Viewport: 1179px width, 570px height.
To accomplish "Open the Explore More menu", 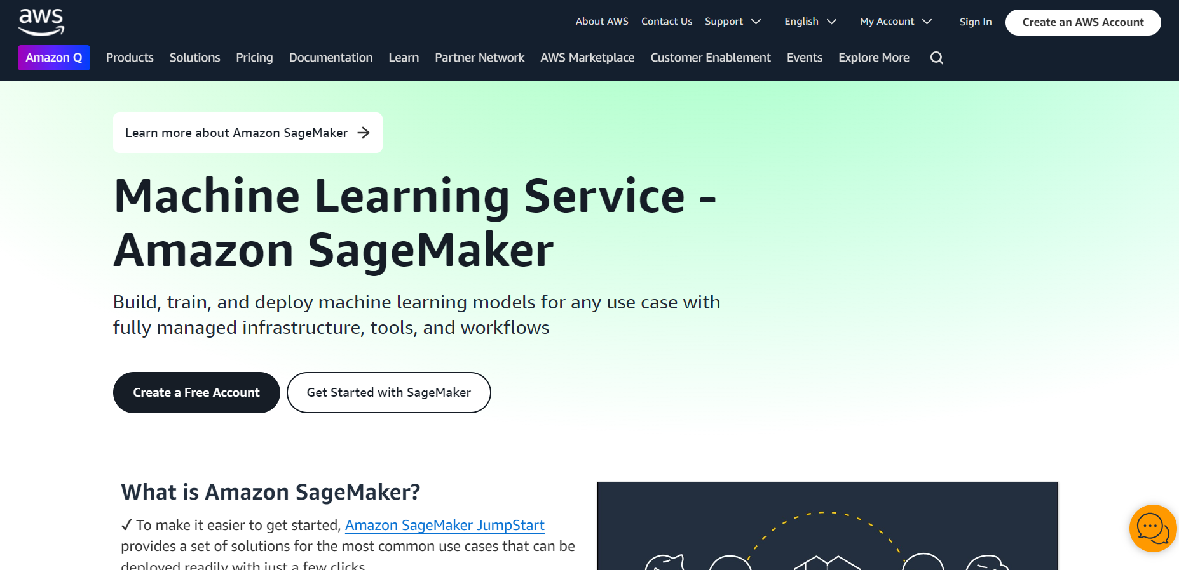I will [874, 58].
